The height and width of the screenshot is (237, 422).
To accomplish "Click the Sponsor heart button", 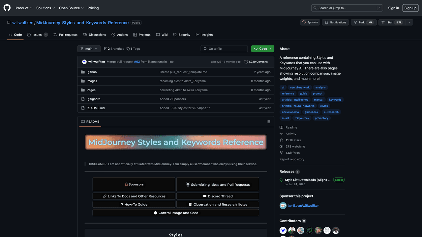I will click(310, 22).
